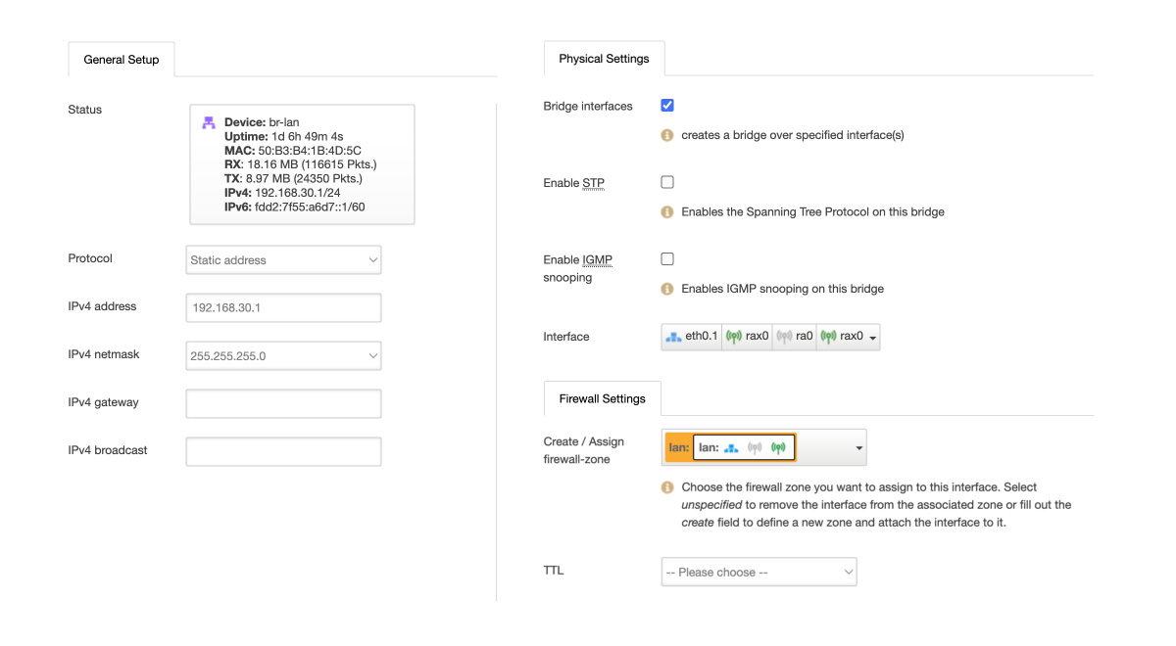Open the Protocol dropdown
The width and height of the screenshot is (1176, 646).
282,260
